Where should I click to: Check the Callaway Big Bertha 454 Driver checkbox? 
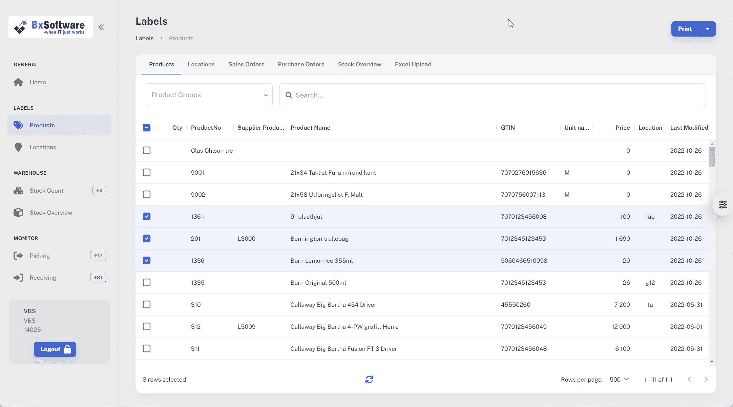click(x=147, y=304)
